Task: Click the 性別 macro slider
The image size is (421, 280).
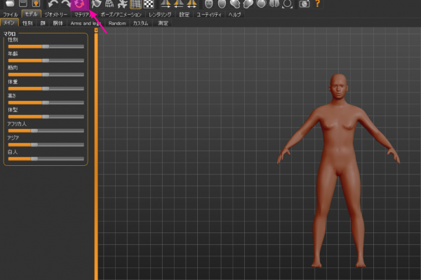Action: click(46, 47)
